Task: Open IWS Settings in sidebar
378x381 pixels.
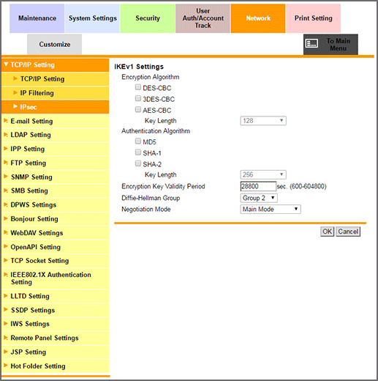Action: tap(55, 324)
